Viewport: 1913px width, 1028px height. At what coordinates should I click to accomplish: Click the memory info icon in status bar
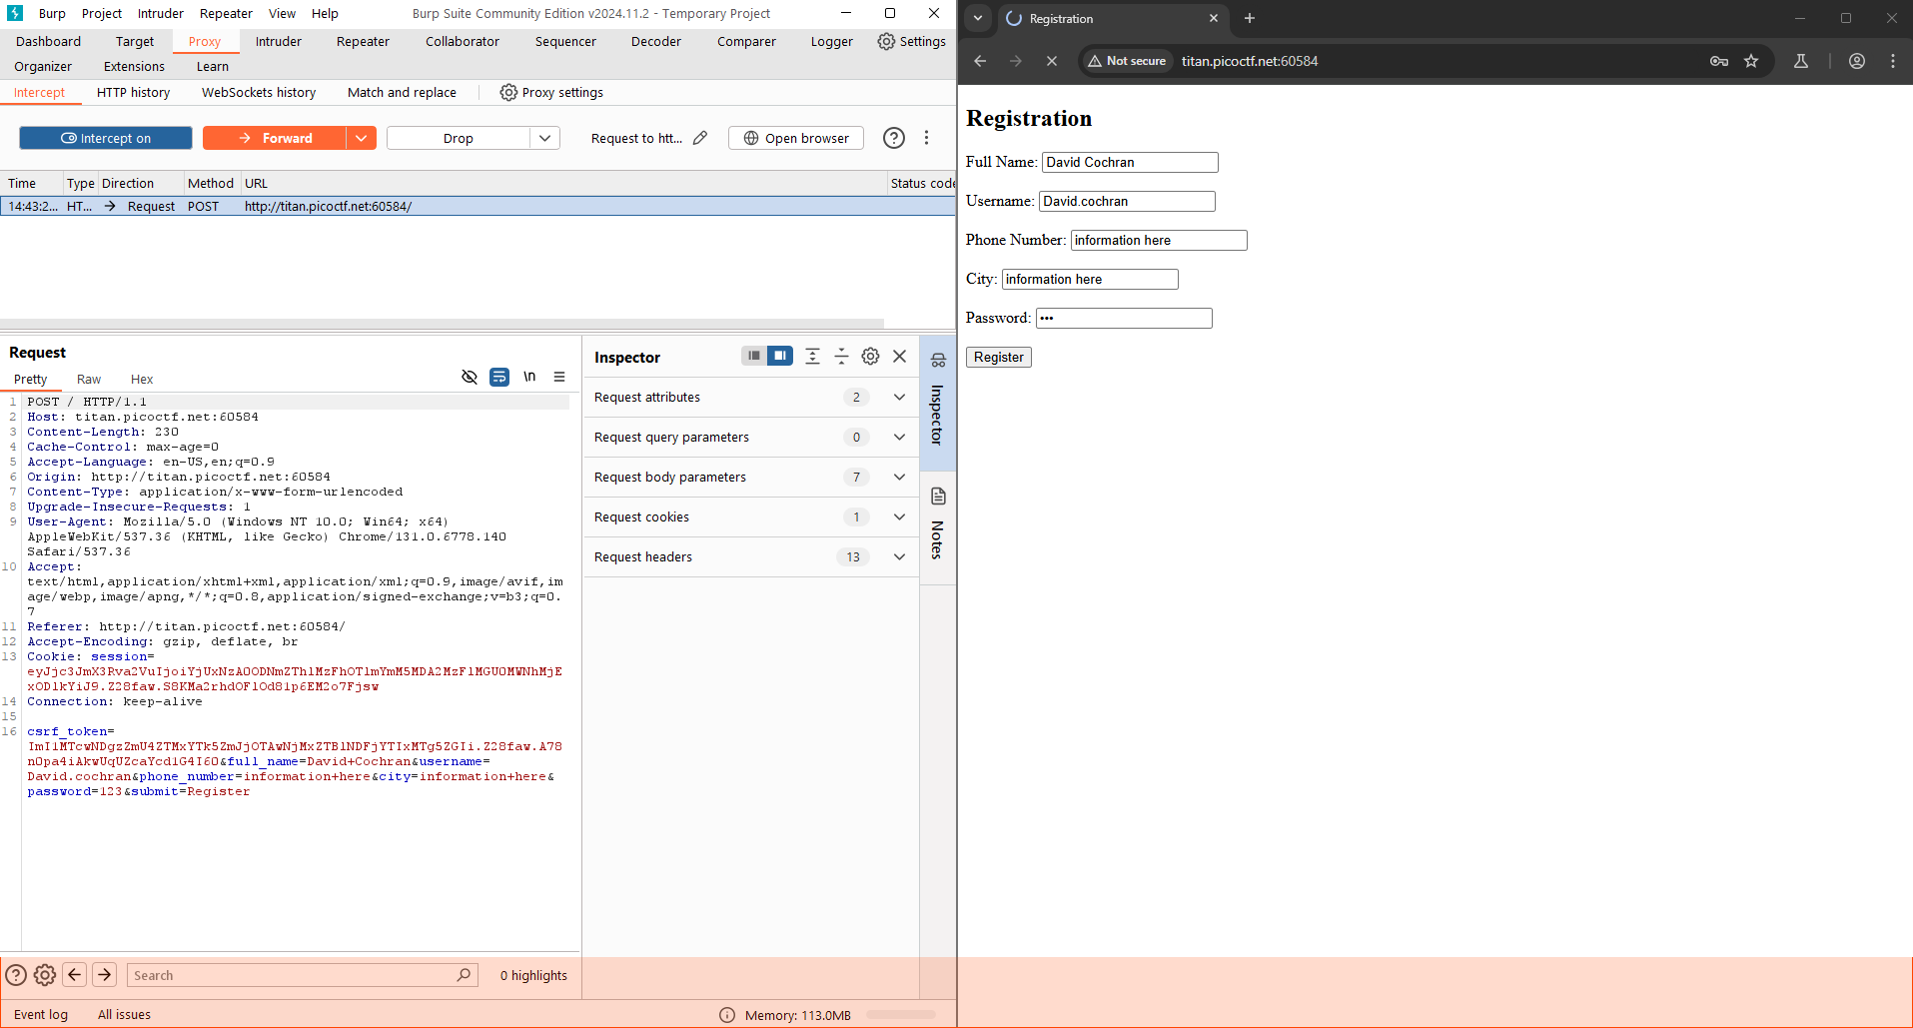click(727, 1015)
